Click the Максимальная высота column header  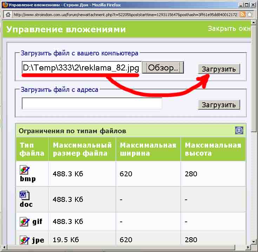point(213,149)
